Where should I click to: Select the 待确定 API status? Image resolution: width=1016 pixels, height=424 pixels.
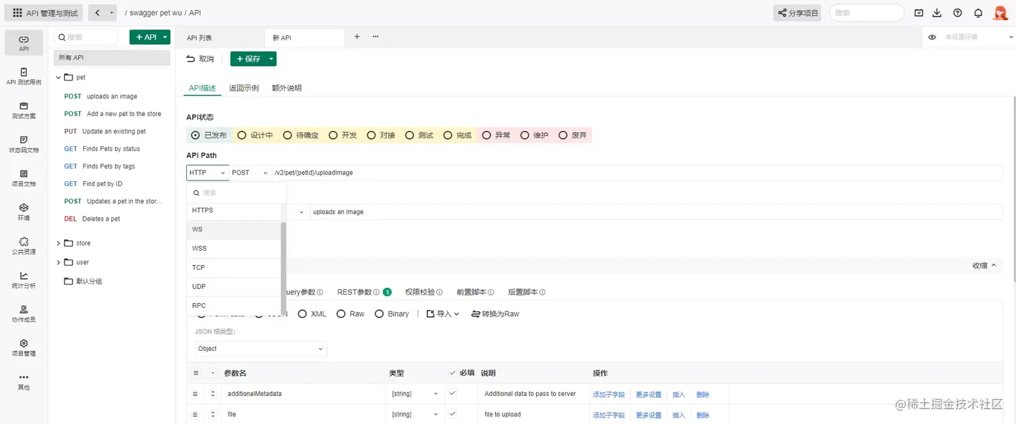click(301, 135)
